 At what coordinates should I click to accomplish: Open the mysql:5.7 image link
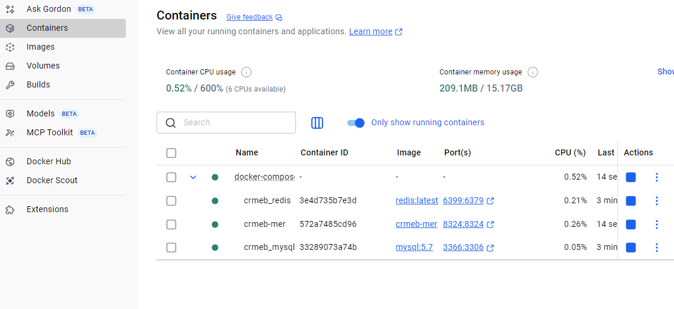point(414,247)
